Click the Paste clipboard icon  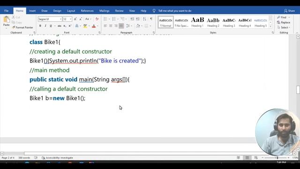(6, 20)
